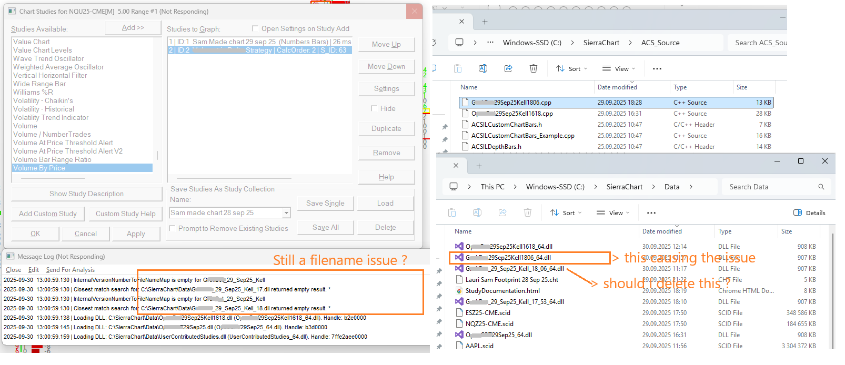Screen dimensions: 845x365
Task: Click the Move Down button
Action: [x=386, y=66]
